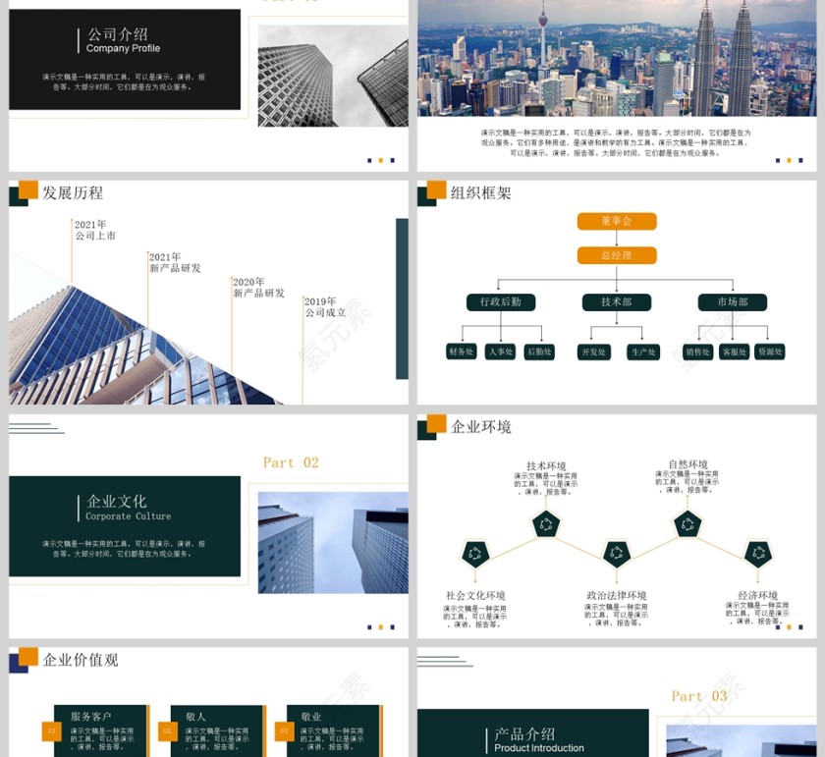Switch to the Part 02 企业文化 section

[289, 461]
